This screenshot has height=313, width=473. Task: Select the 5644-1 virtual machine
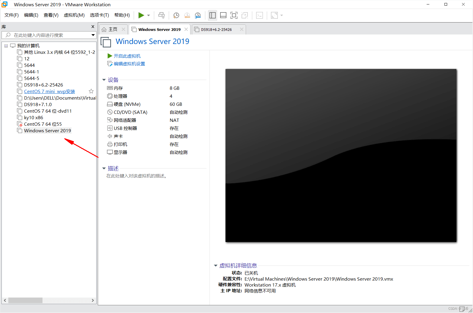[31, 72]
